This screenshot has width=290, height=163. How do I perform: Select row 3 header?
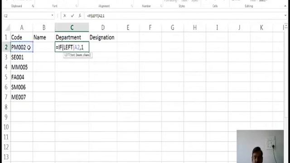click(x=6, y=57)
